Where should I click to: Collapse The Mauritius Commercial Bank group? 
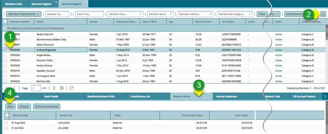[5, 28]
